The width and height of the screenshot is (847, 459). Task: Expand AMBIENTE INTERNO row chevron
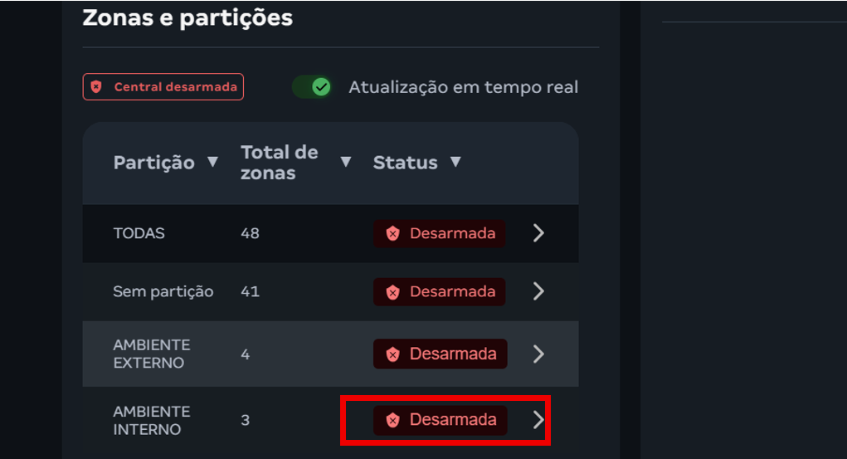[x=538, y=420]
